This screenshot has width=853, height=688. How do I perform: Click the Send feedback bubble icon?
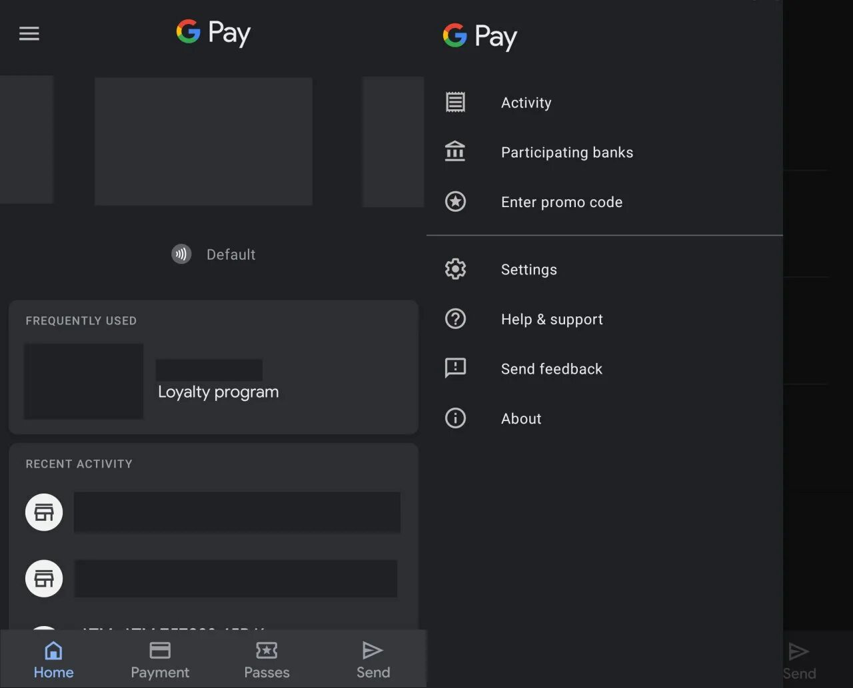pos(455,368)
